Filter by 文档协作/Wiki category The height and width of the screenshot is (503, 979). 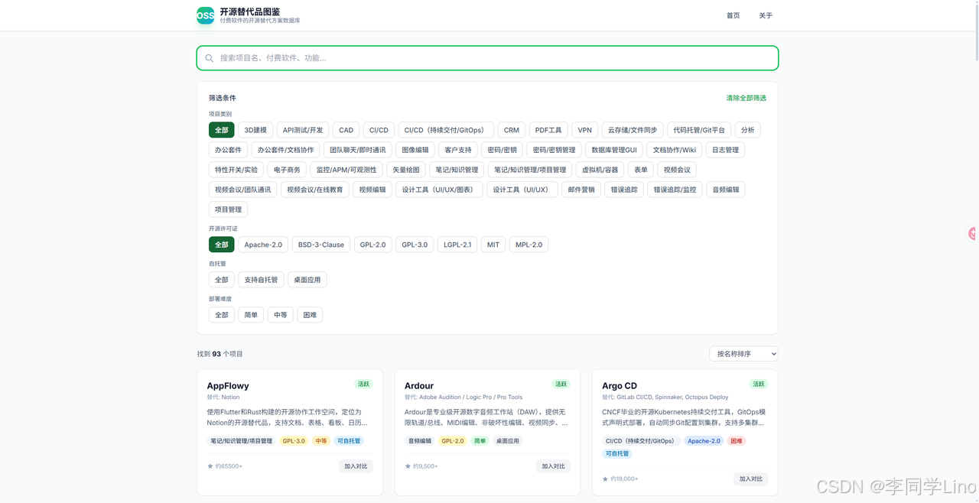675,150
